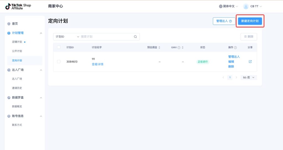Click the help icon on 管理达人 button
283x150 pixels.
[230, 21]
